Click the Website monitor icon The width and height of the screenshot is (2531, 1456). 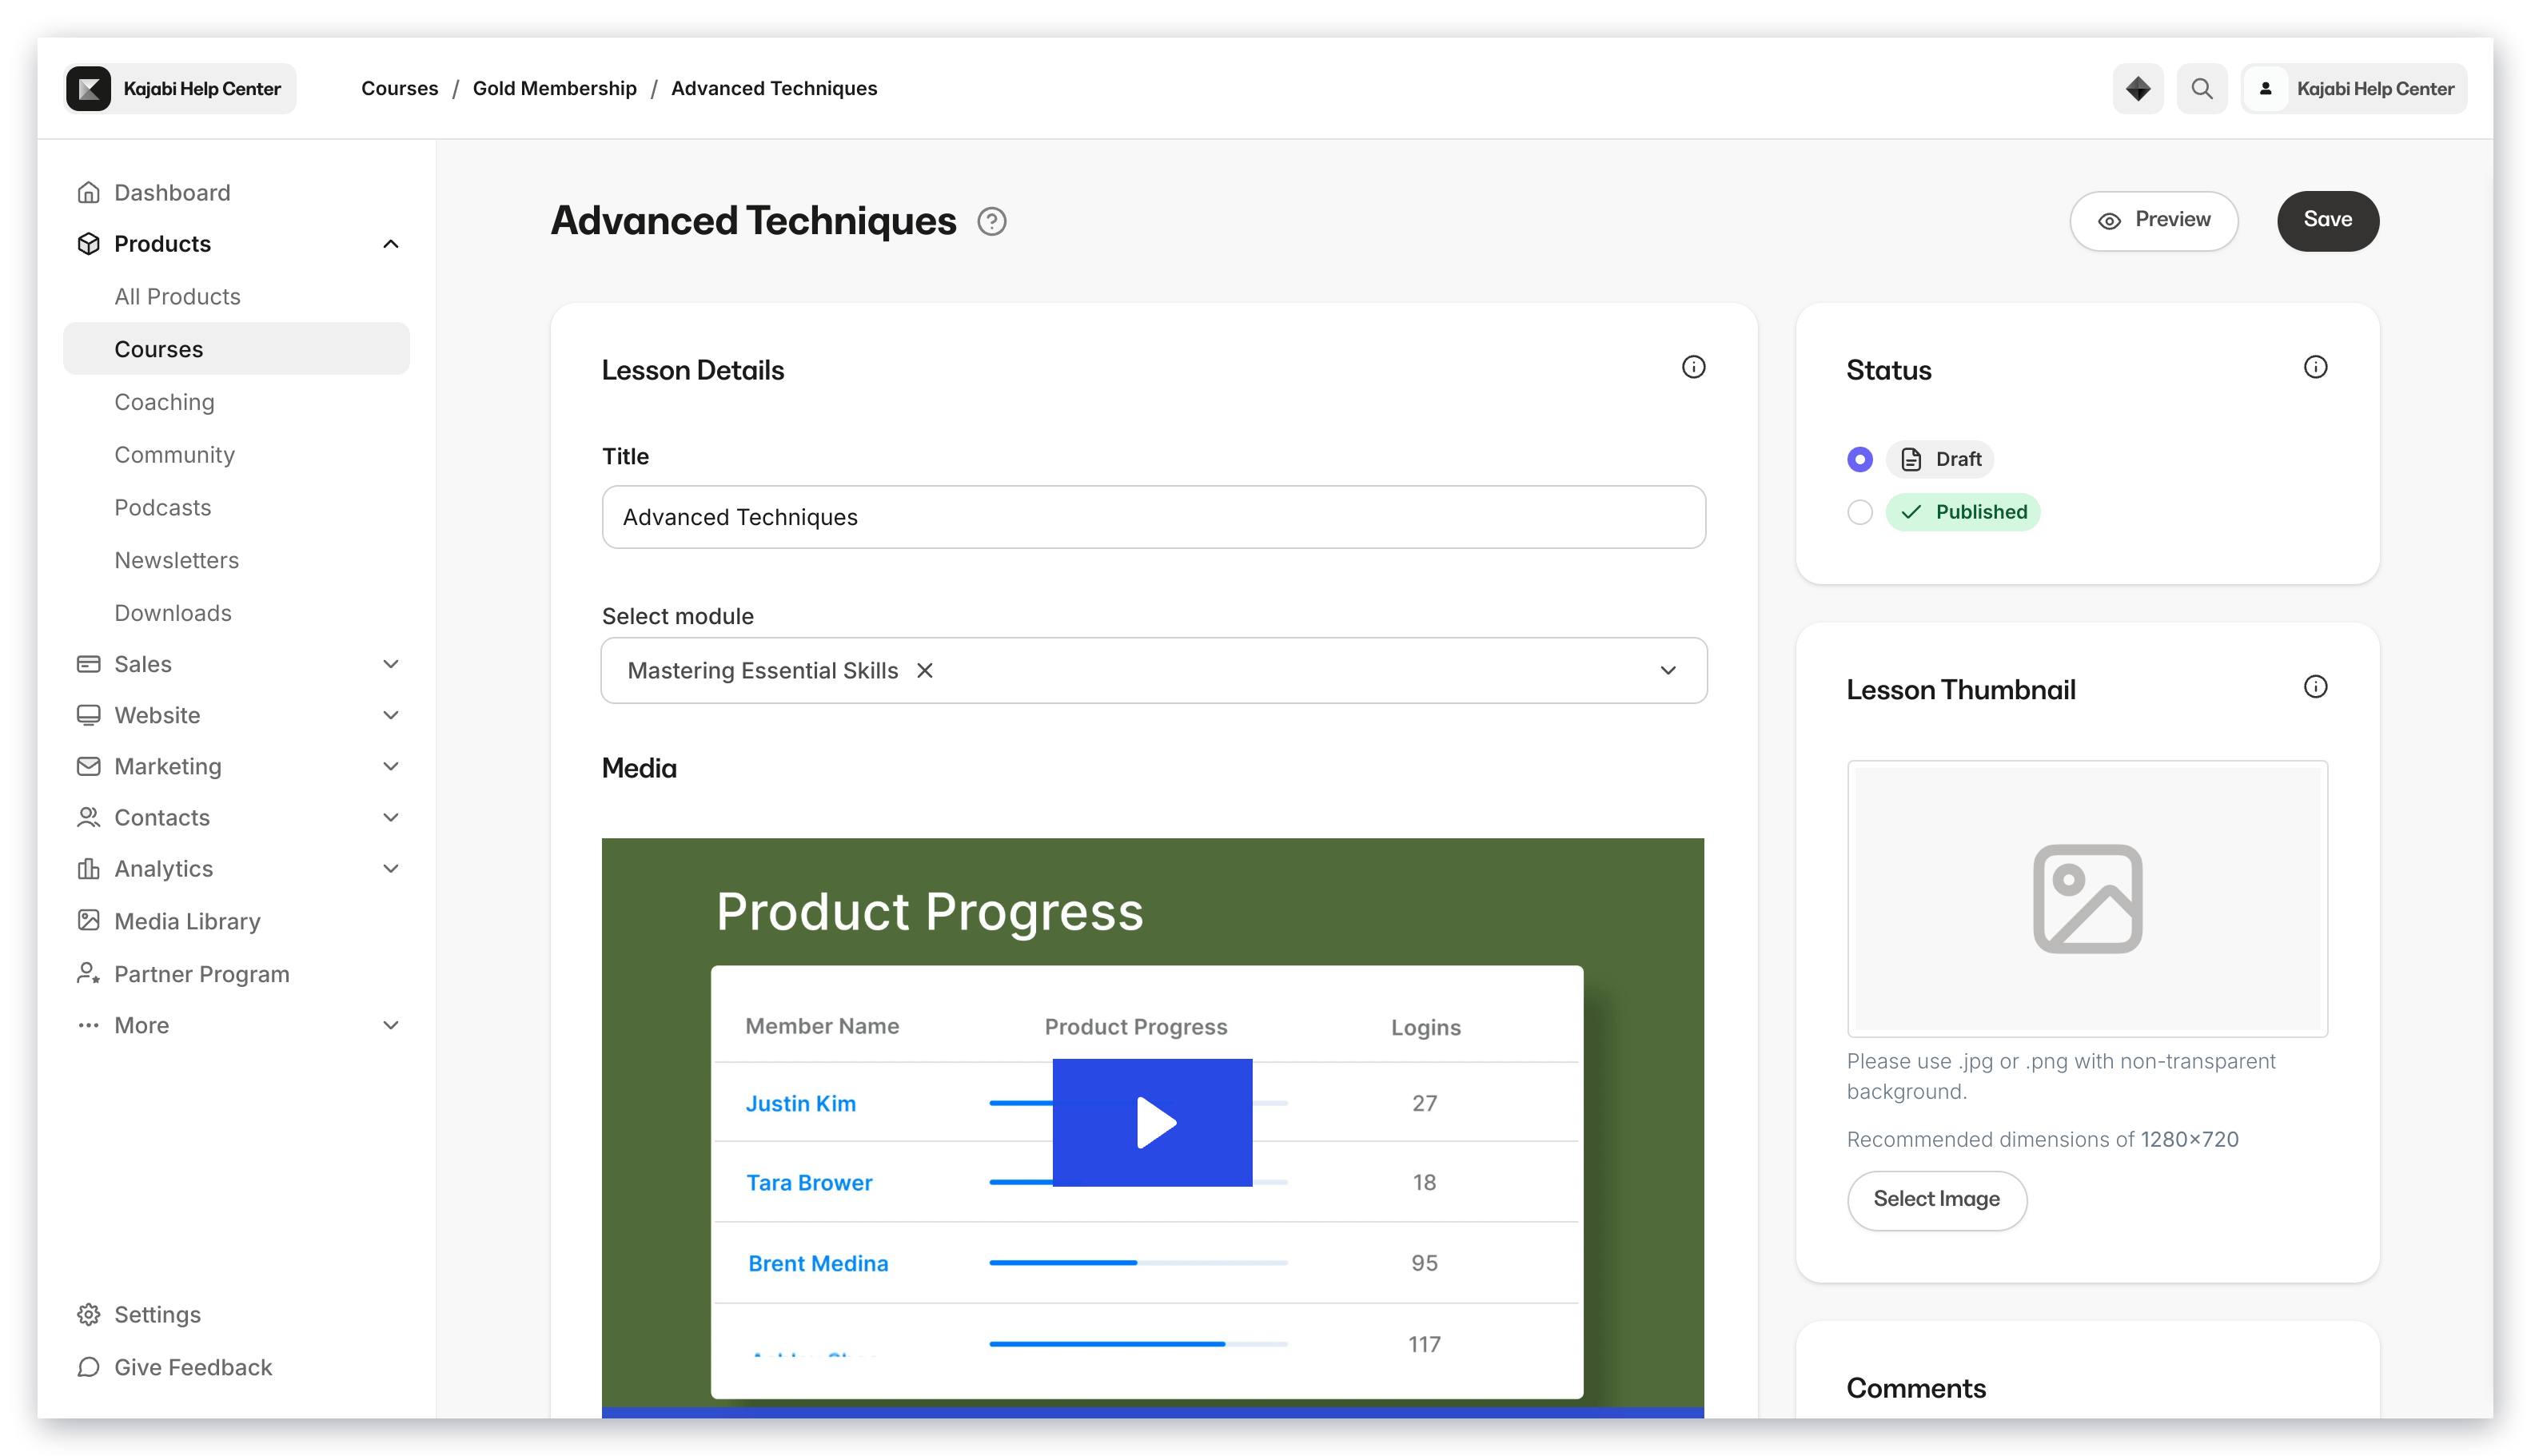click(x=88, y=715)
